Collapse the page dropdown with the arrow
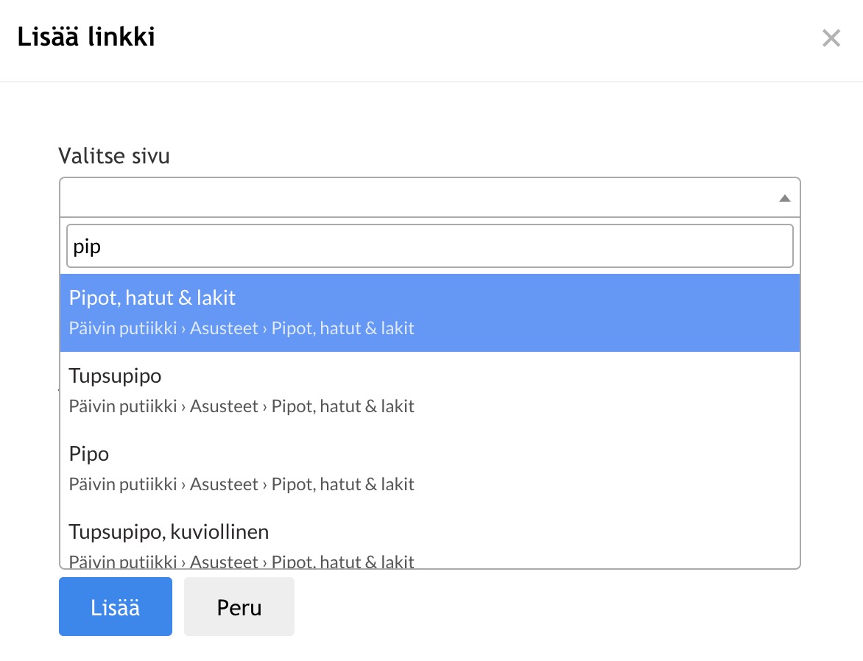The width and height of the screenshot is (863, 661). (x=784, y=198)
